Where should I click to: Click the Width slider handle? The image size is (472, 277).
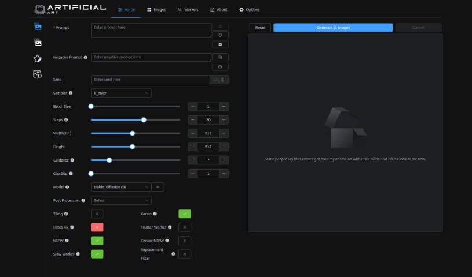(133, 133)
